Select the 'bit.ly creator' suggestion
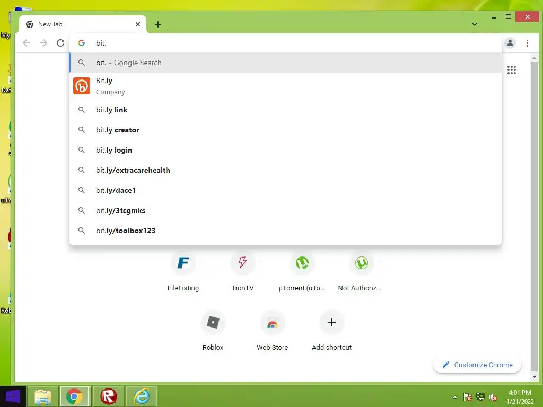Screen dimensions: 543x407 285,130
